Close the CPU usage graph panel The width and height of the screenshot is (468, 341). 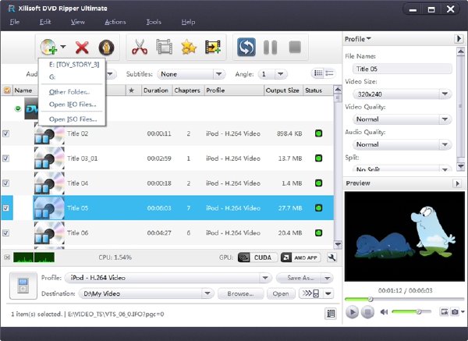tap(7, 257)
